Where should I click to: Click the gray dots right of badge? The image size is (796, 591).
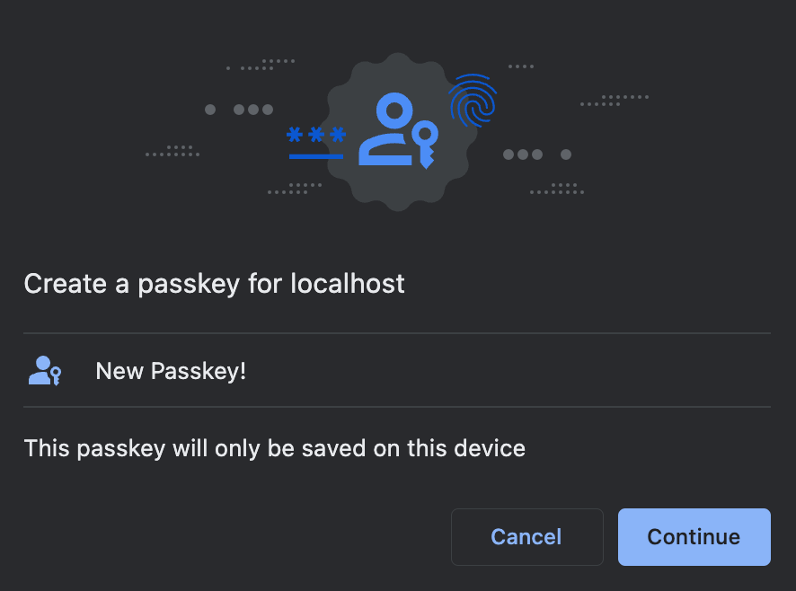[x=537, y=154]
